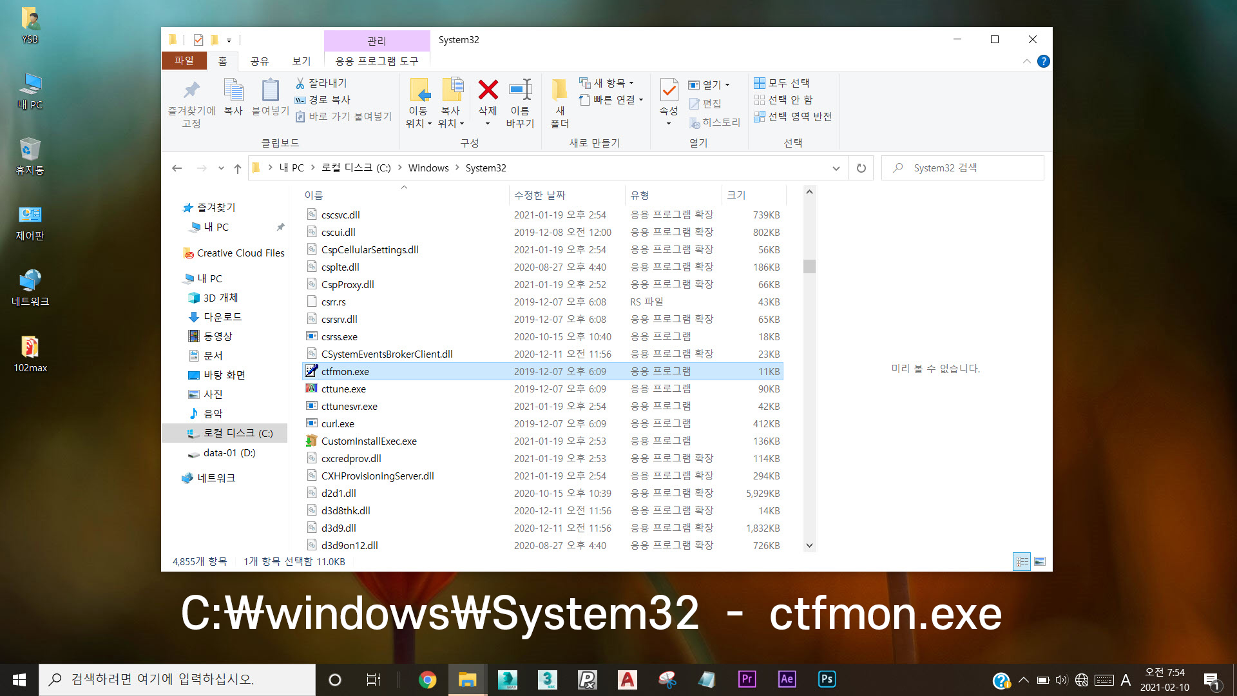Screen dimensions: 1237x696
Task: Click Select All (모두 선택) in the ribbon
Action: (782, 83)
